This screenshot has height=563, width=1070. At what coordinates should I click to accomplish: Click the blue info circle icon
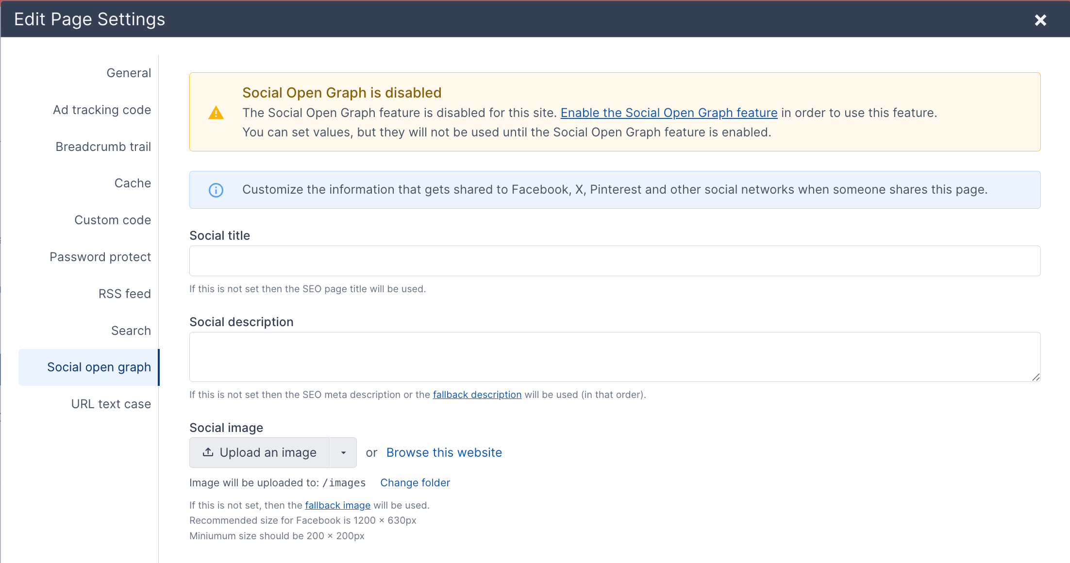pos(216,190)
